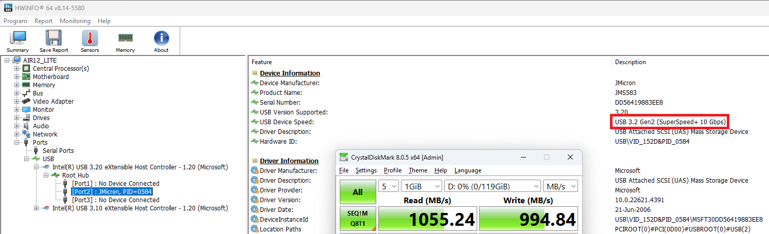This screenshot has height=234, width=769.
Task: Click the Serial Ports plug icon
Action: (36, 150)
